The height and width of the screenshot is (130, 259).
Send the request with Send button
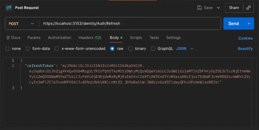coord(233,23)
